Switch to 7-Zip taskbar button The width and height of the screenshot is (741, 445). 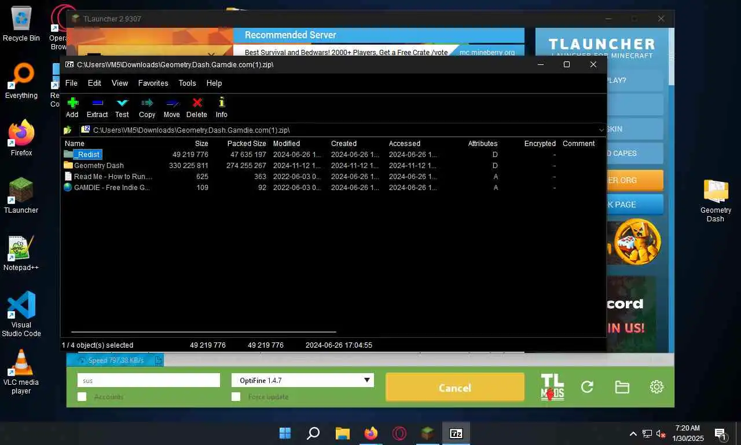[x=456, y=433]
